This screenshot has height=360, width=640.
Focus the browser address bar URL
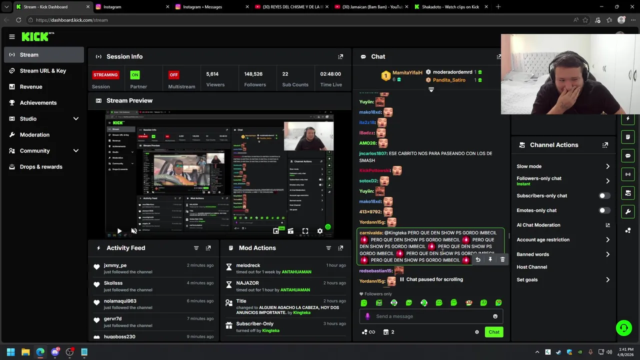71,20
